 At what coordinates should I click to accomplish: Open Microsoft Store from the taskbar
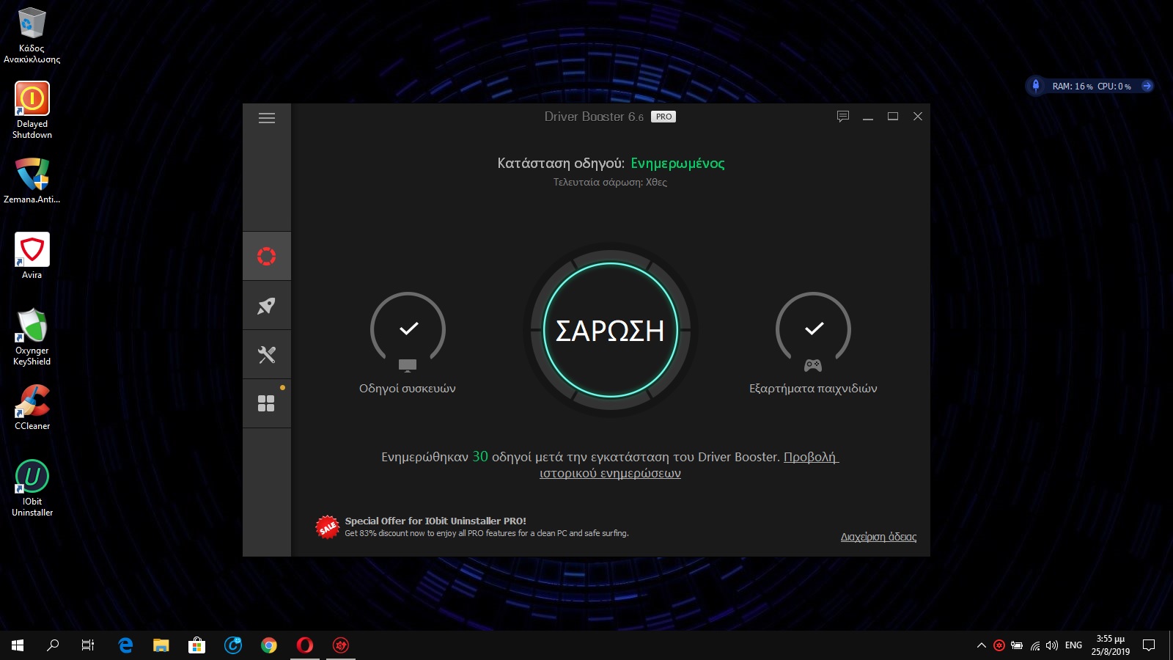[197, 645]
